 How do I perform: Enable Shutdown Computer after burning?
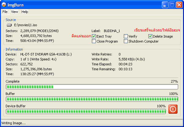pyautogui.click(x=126, y=41)
